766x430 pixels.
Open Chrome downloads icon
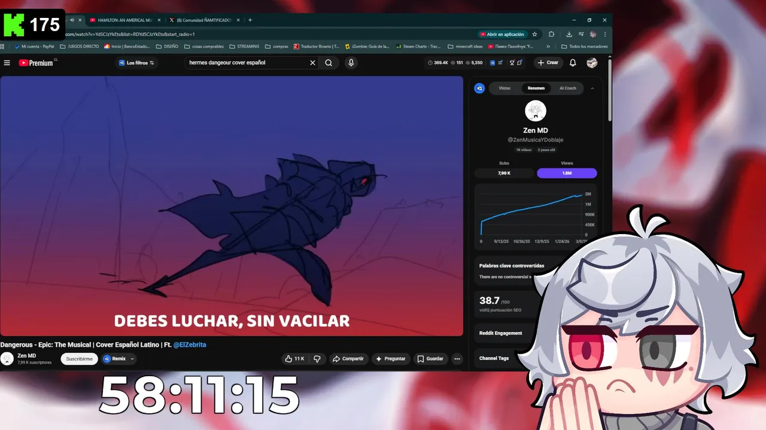tap(569, 34)
